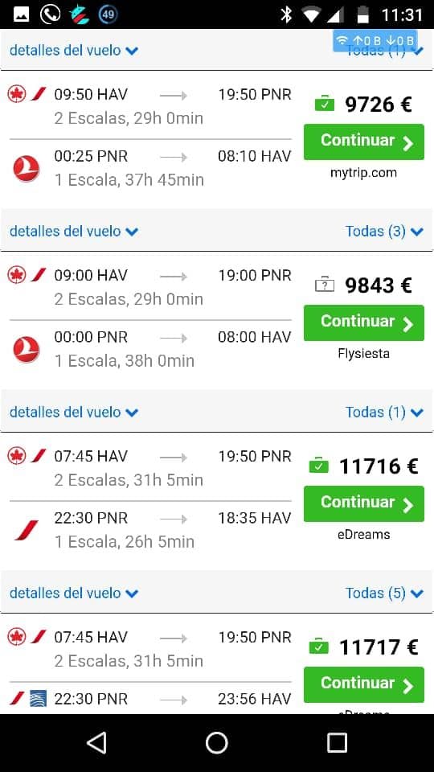Tap the Android back navigation button
The image size is (434, 772).
(x=96, y=742)
